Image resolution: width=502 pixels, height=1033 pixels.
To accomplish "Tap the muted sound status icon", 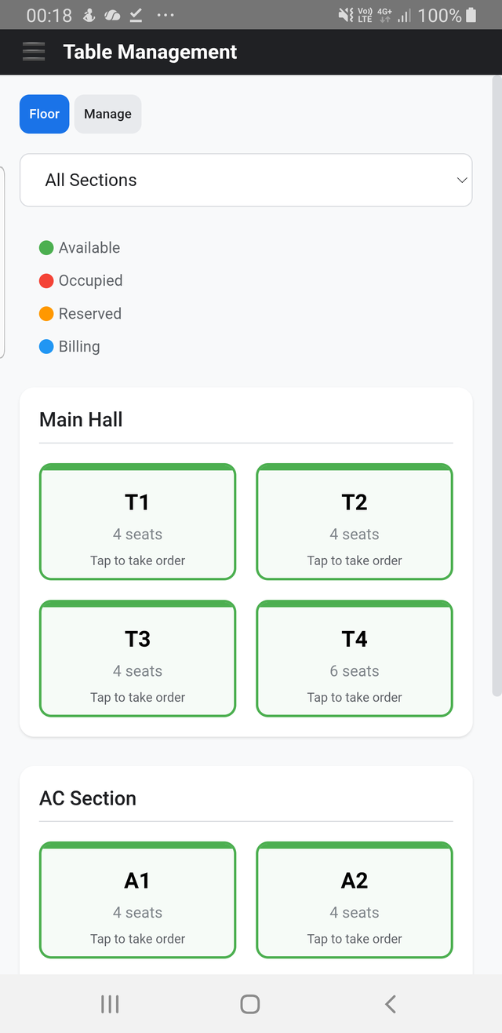I will pos(346,15).
